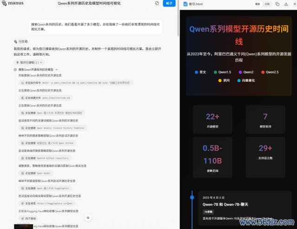Click search icon in 'release history timeline' chip
This screenshot has height=229, width=297.
pos(22,128)
